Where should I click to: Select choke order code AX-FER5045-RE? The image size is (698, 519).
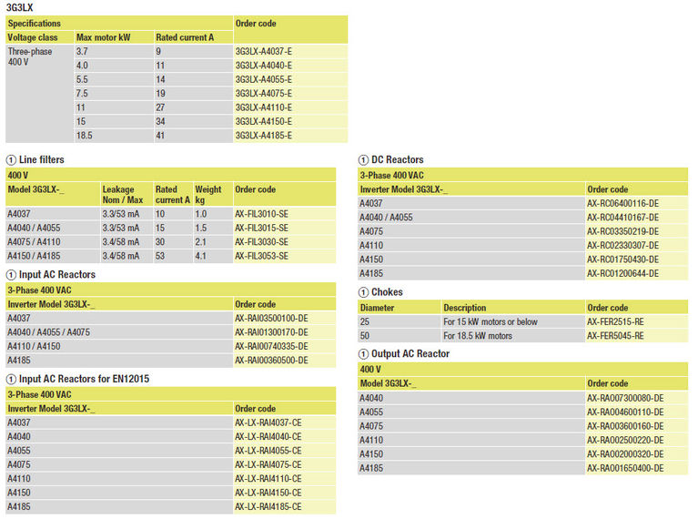pos(615,336)
